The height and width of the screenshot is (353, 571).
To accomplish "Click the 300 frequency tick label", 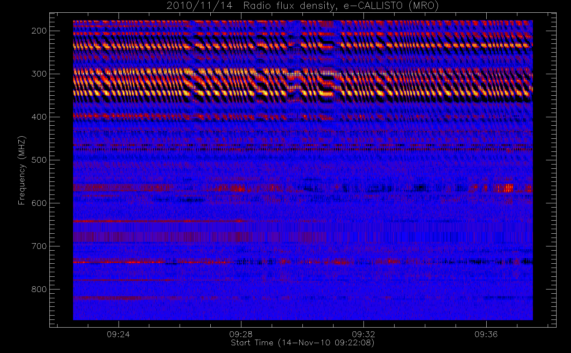I will [x=39, y=74].
